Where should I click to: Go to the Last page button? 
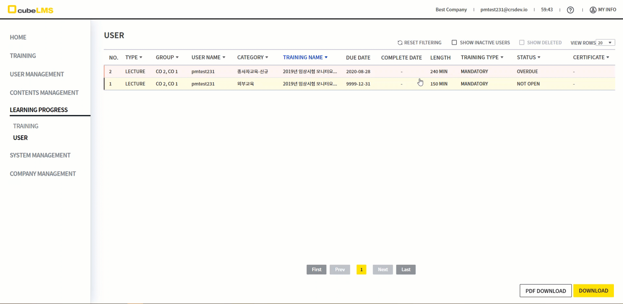405,270
